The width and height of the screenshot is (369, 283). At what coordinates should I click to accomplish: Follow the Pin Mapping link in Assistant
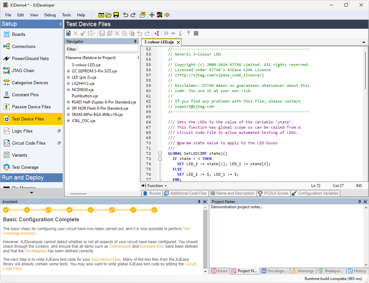(x=36, y=251)
